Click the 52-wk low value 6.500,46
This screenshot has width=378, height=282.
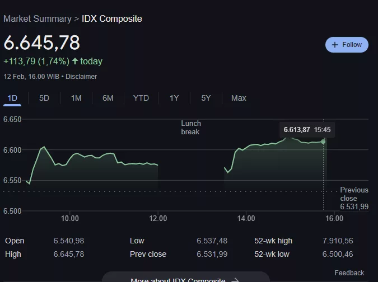(x=338, y=254)
